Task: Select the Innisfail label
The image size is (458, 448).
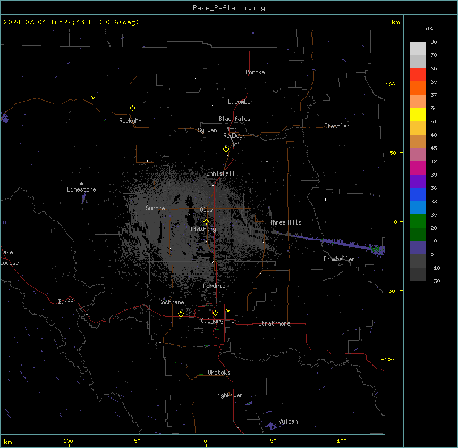Action: pyautogui.click(x=220, y=173)
